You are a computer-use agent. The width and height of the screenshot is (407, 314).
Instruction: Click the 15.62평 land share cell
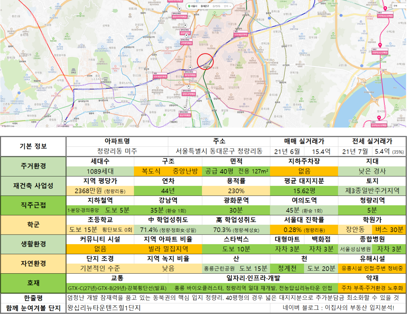[x=304, y=191]
